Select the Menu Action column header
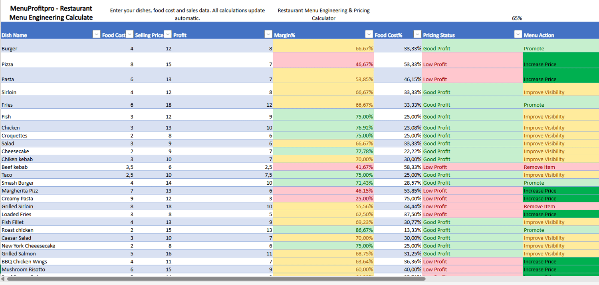 [559, 35]
